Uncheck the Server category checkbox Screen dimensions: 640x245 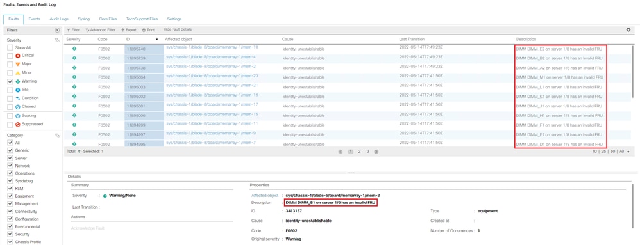10,158
